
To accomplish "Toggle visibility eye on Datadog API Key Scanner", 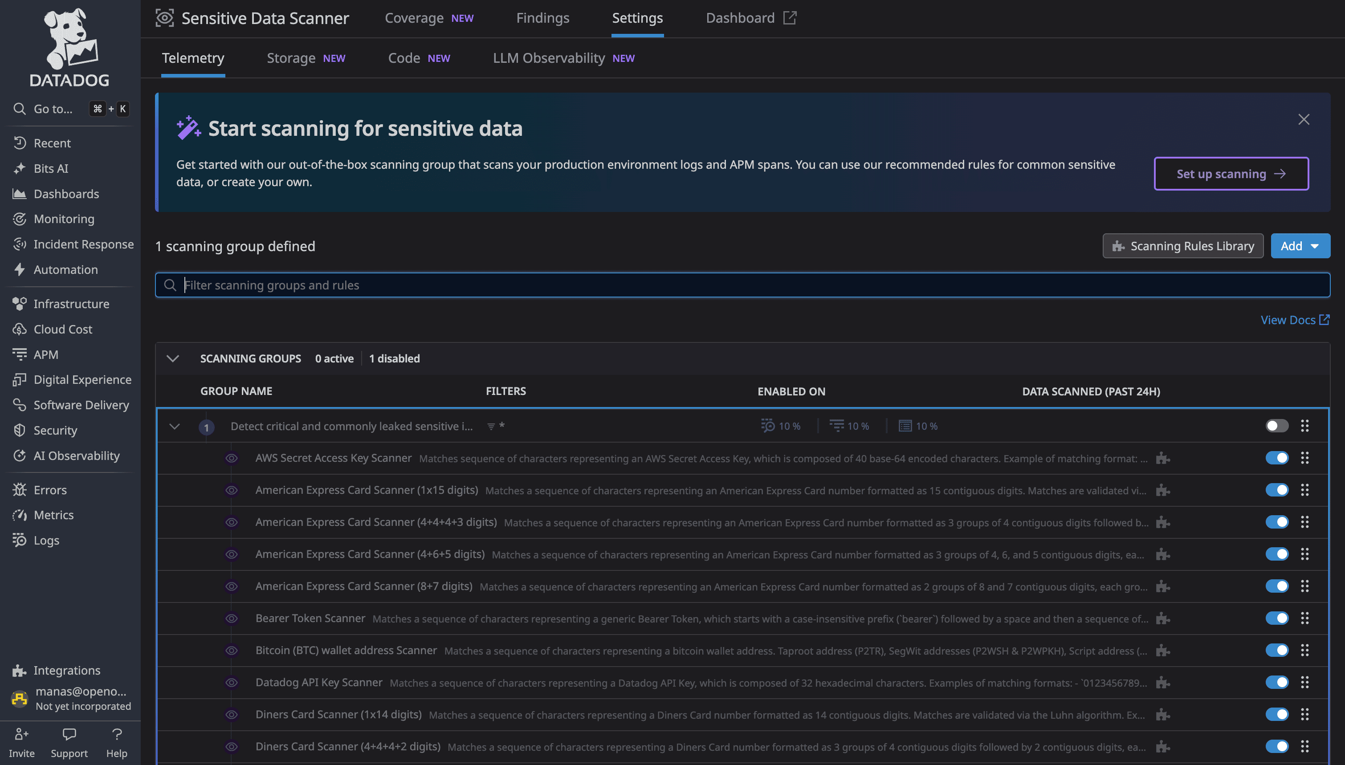I will pyautogui.click(x=231, y=683).
